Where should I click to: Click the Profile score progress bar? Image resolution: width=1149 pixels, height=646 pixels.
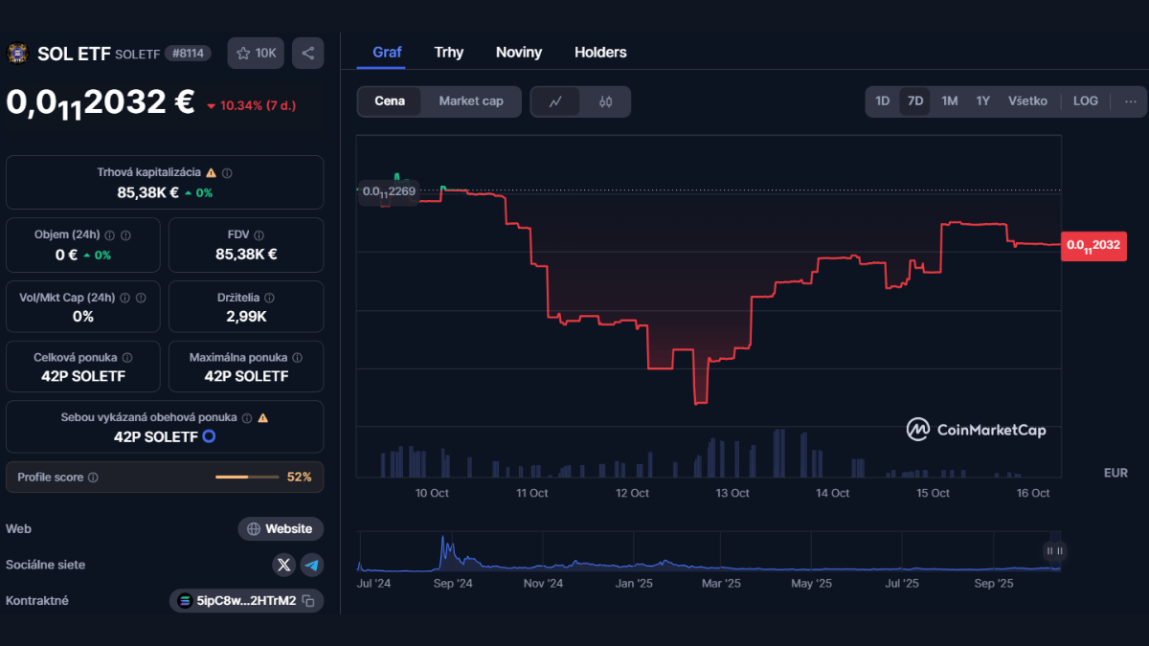(247, 477)
